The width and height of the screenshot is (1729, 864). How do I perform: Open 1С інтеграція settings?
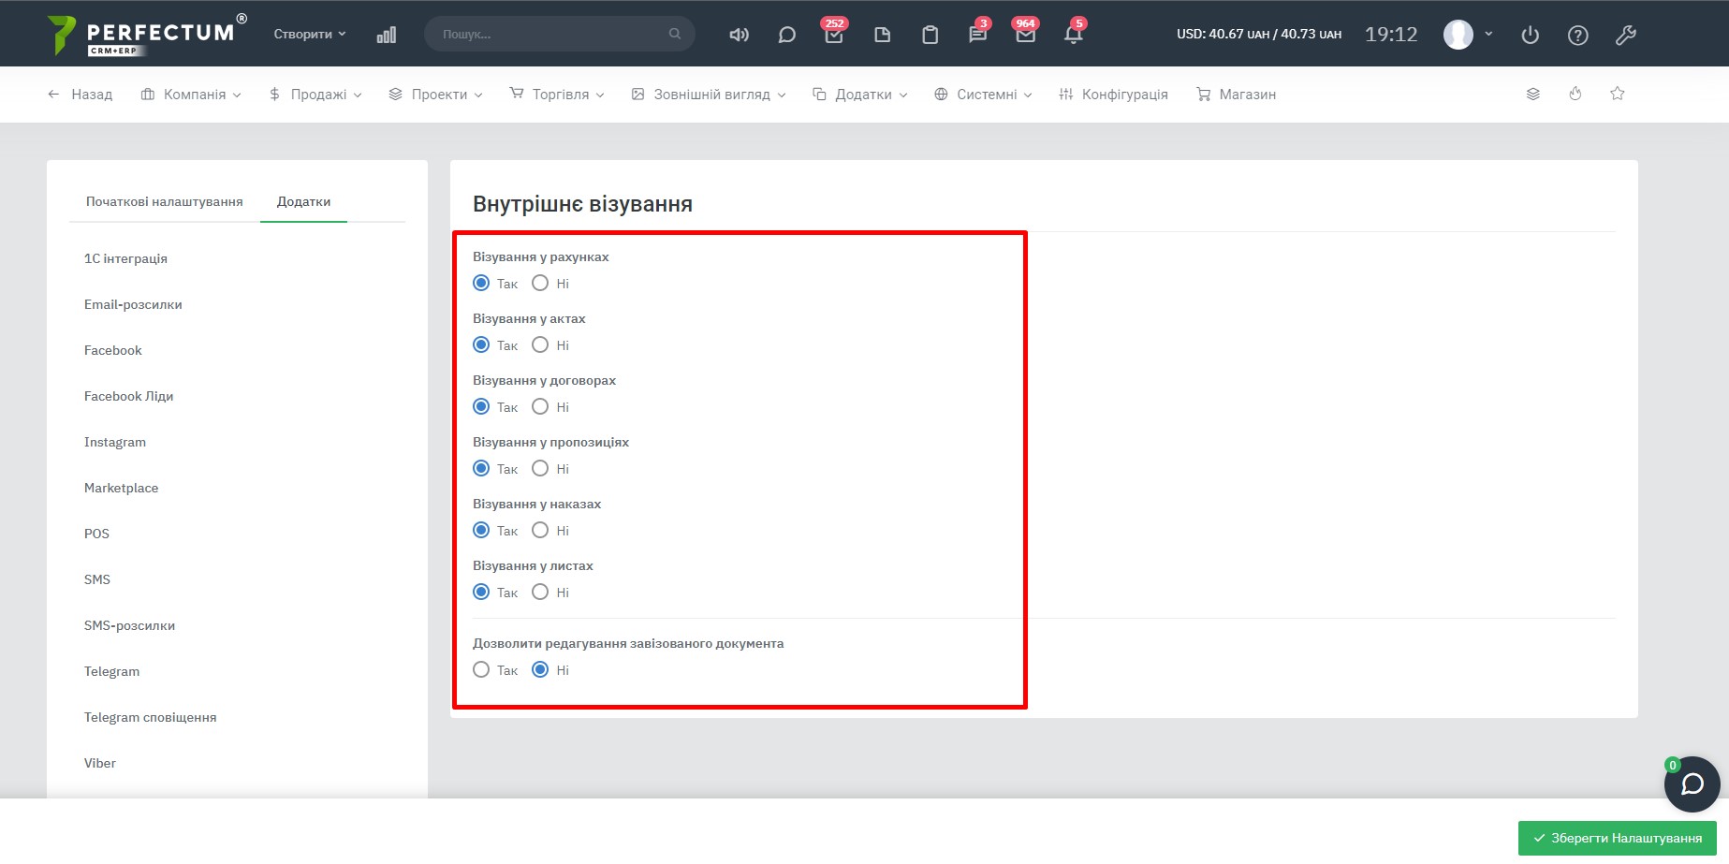(x=125, y=258)
